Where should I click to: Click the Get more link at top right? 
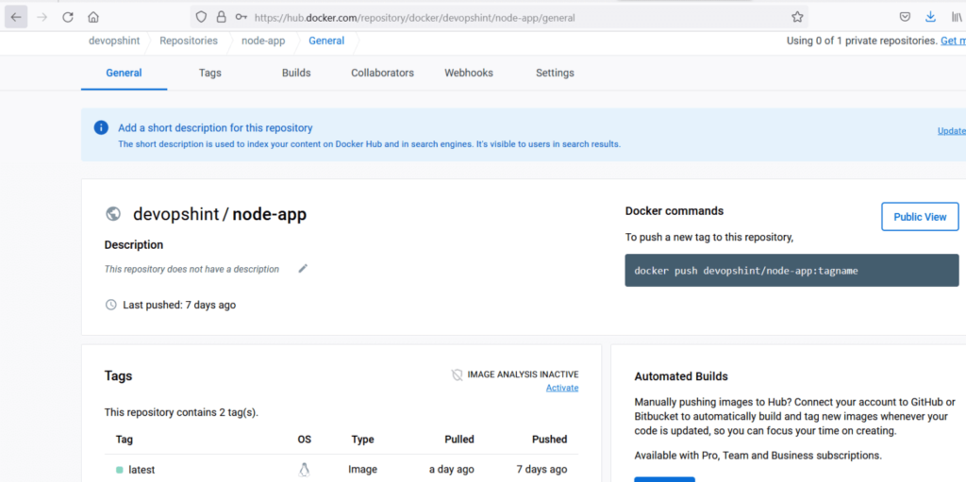(x=953, y=41)
